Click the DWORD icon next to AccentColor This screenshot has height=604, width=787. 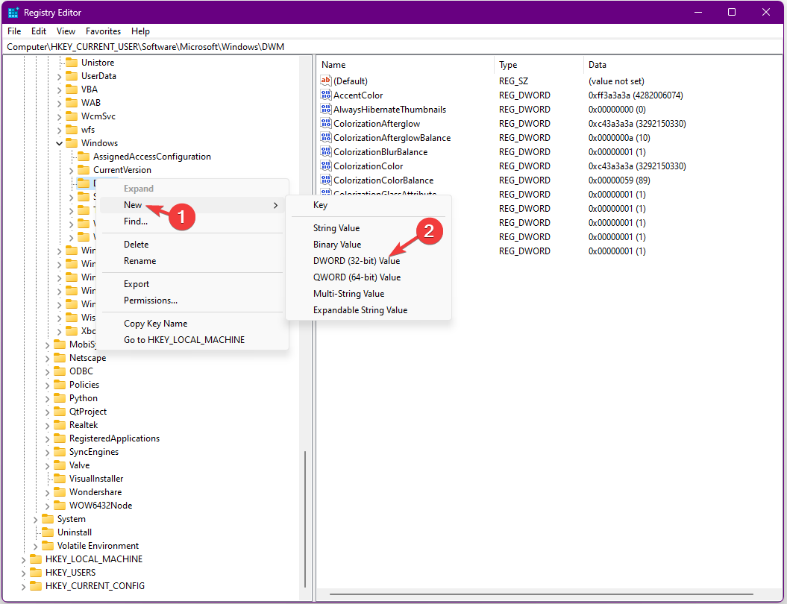point(324,95)
